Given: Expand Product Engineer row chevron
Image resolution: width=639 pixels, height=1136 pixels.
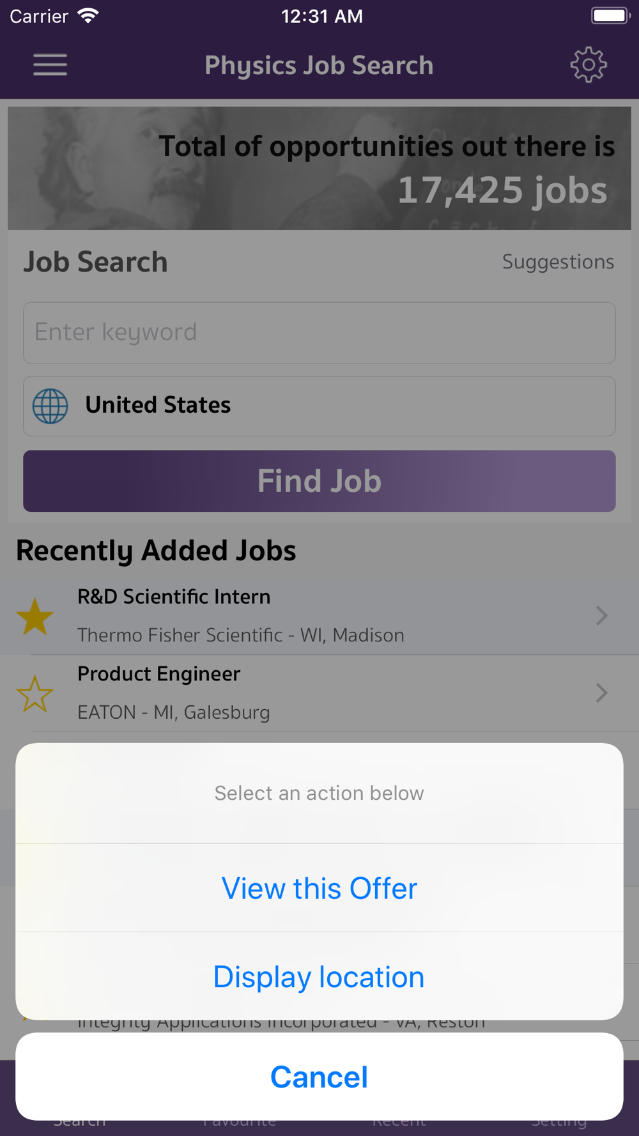Looking at the screenshot, I should pos(601,693).
